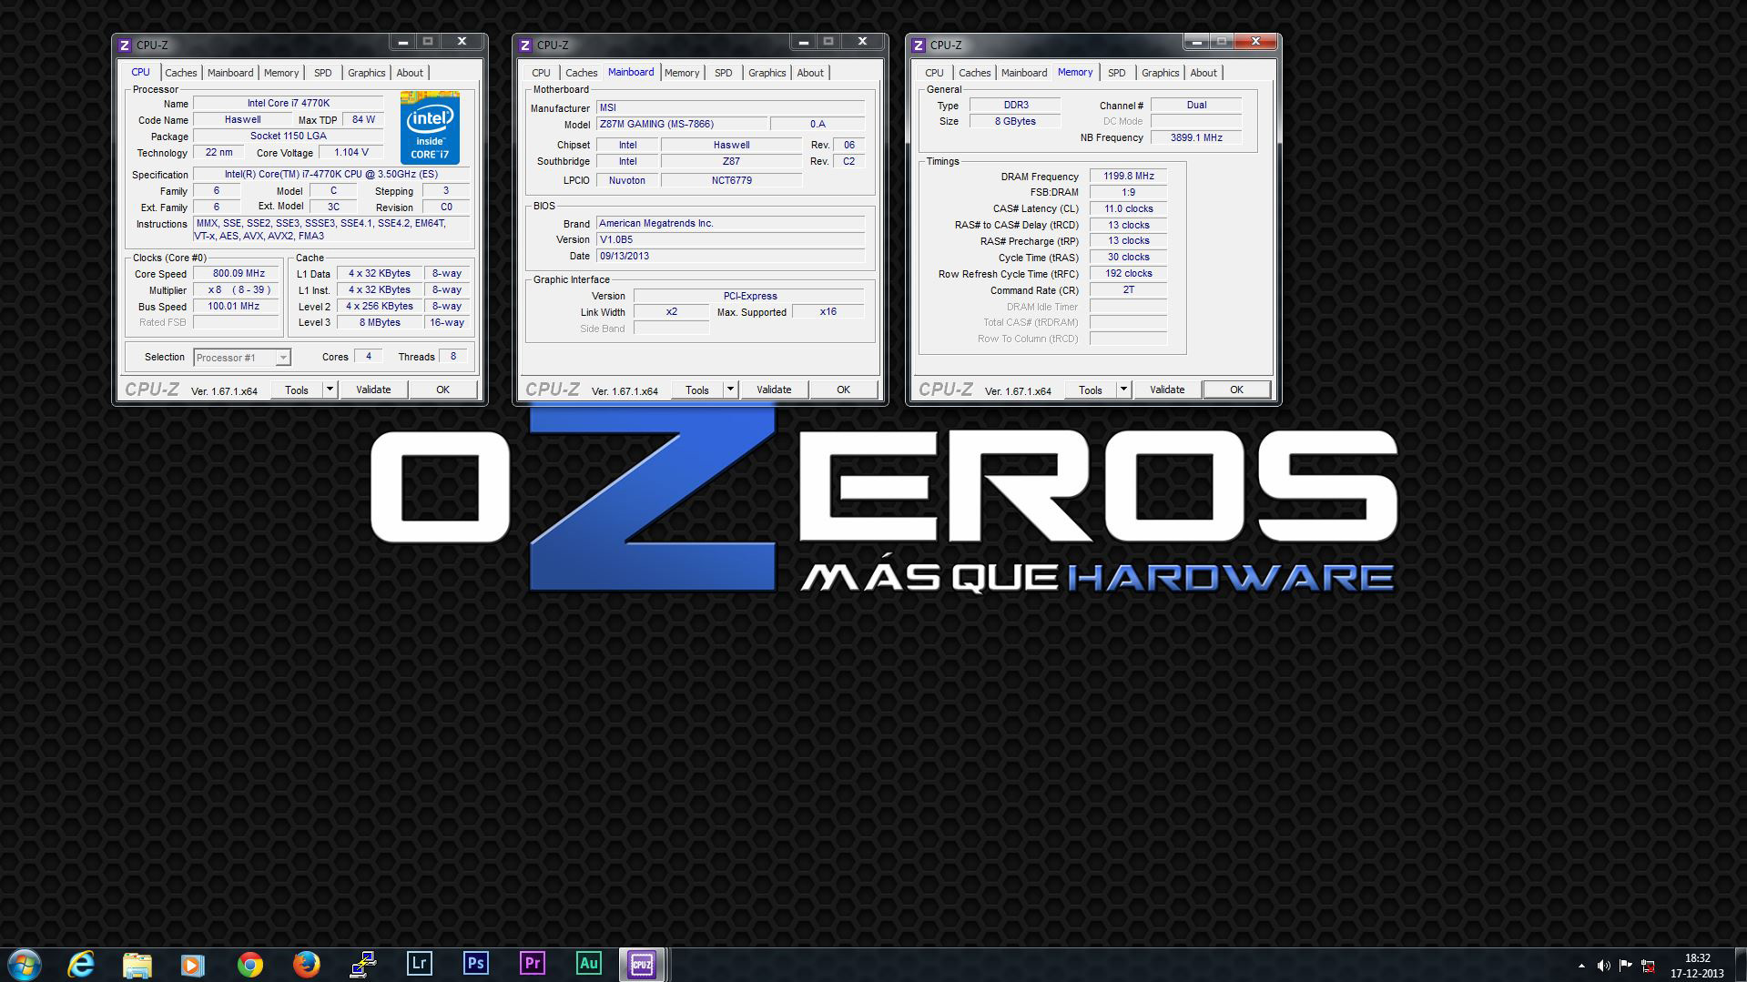Click the CAS# Latency 11.0 clocks value

click(1129, 209)
